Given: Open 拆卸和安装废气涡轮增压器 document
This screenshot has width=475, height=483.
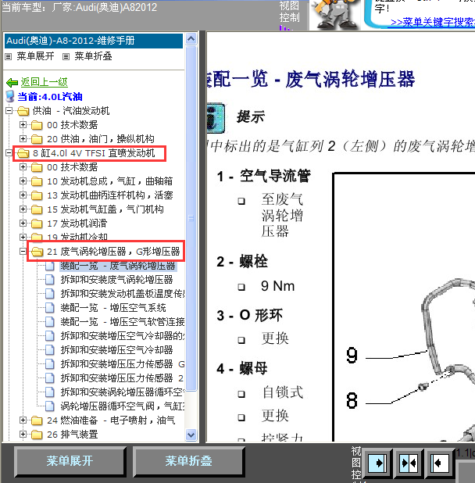Looking at the screenshot, I should [116, 280].
